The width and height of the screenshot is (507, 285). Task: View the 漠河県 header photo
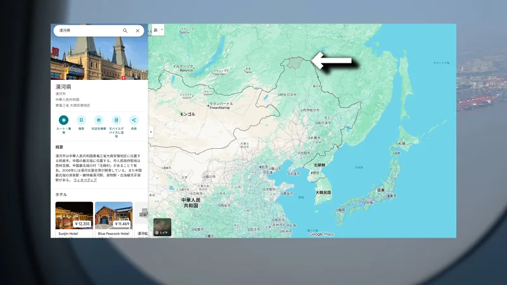(99, 58)
